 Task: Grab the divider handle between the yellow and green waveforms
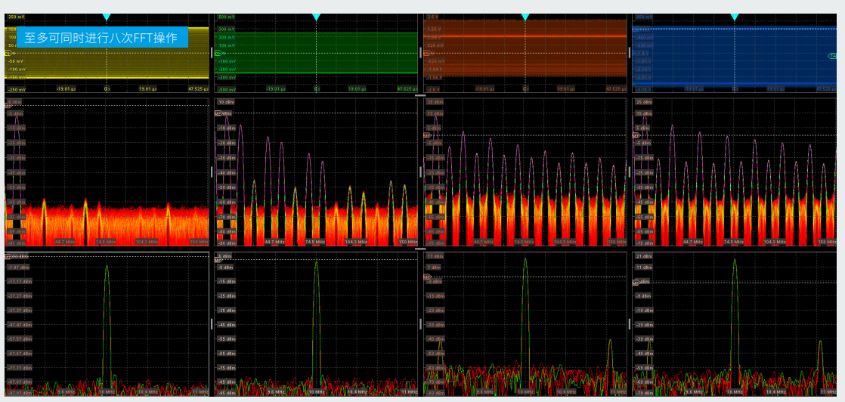[212, 53]
